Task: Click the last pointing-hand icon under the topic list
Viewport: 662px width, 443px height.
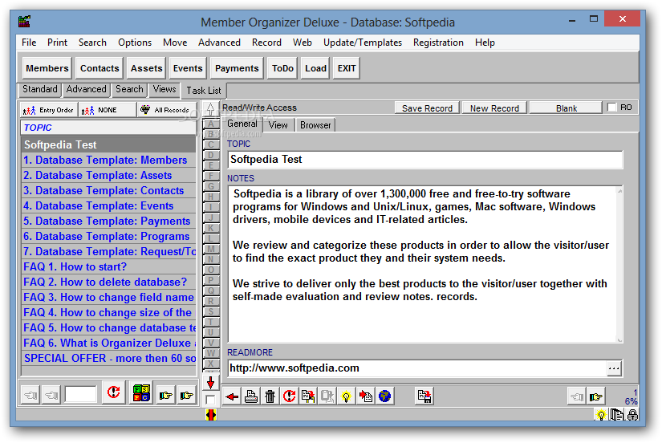Action: click(x=187, y=395)
